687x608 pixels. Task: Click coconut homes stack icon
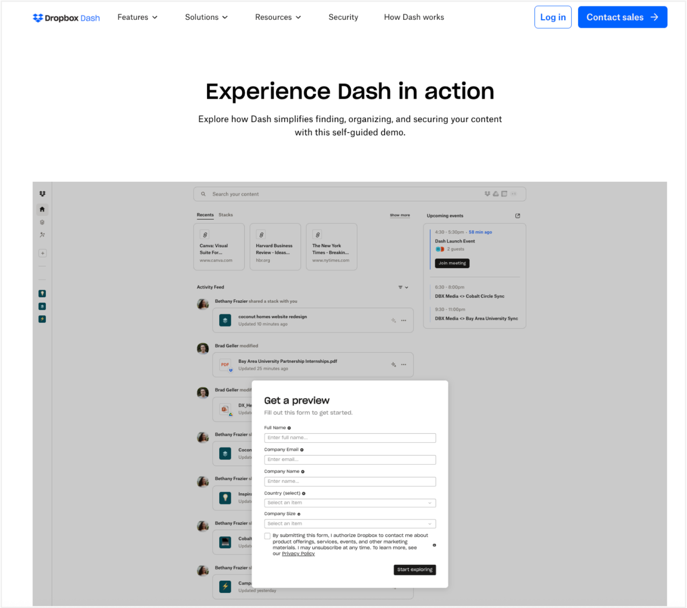[225, 320]
